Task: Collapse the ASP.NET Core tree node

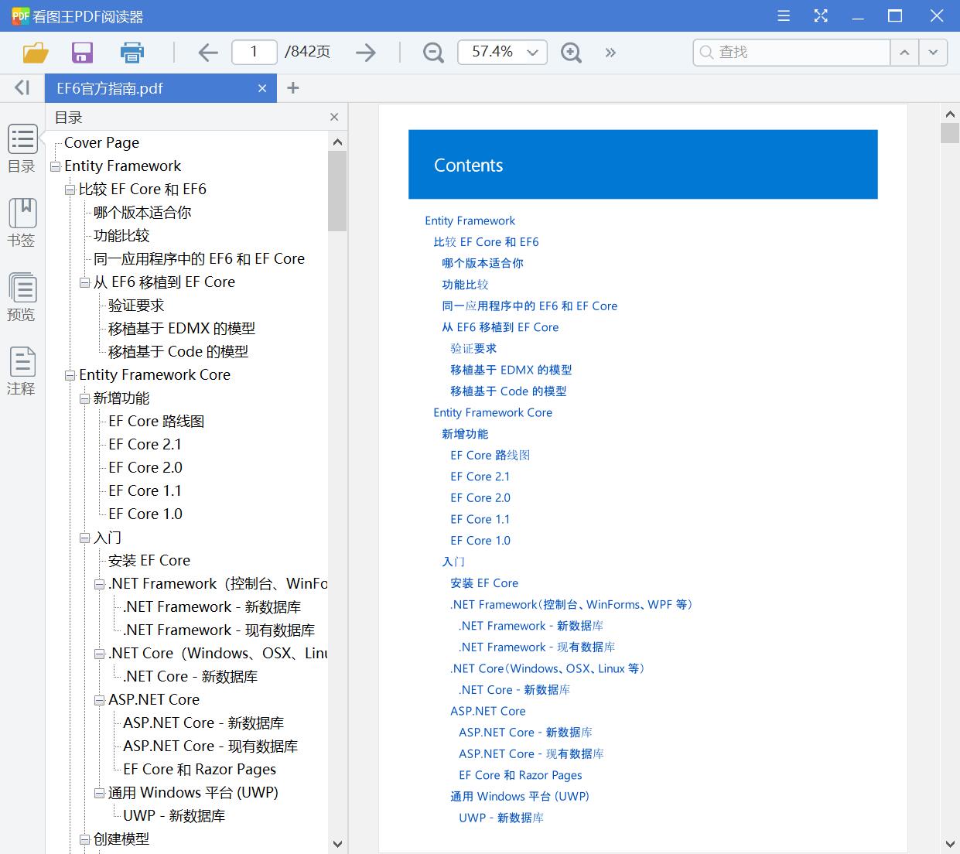Action: tap(99, 700)
